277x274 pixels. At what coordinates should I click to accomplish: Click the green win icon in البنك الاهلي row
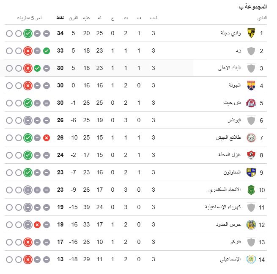click(x=37, y=68)
